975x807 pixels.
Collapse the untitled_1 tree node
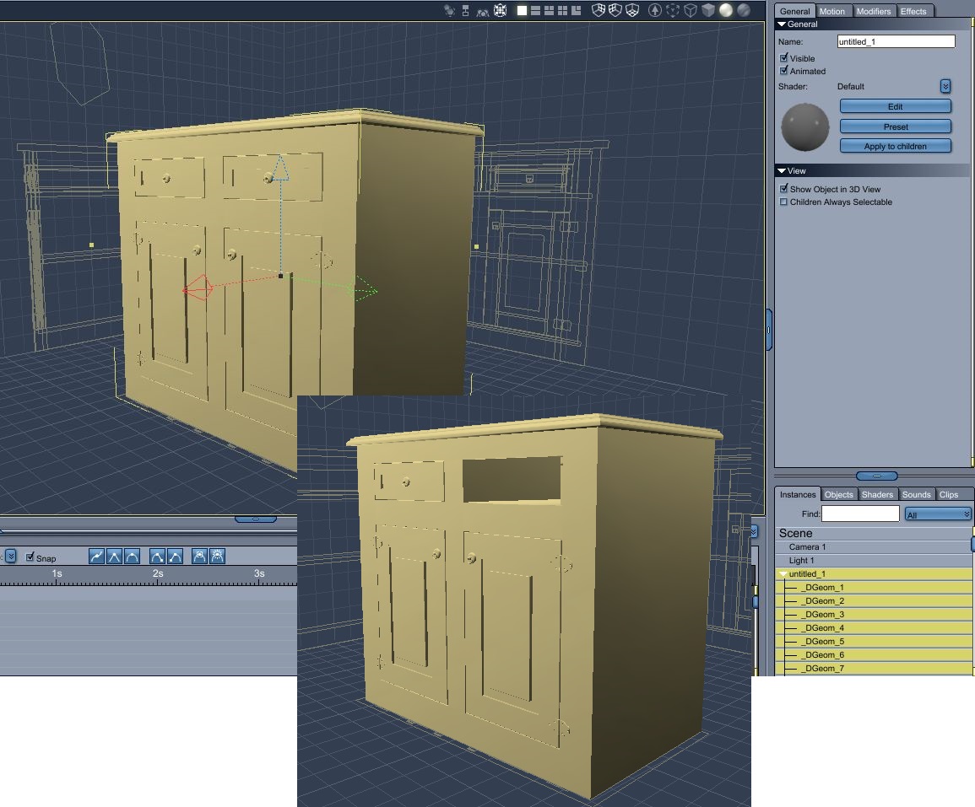click(x=783, y=574)
